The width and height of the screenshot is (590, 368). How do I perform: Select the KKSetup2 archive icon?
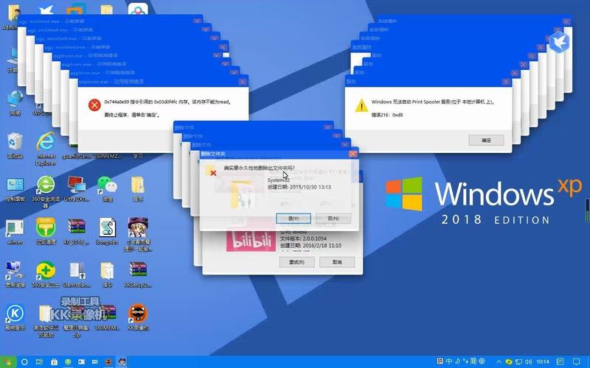coord(138,275)
